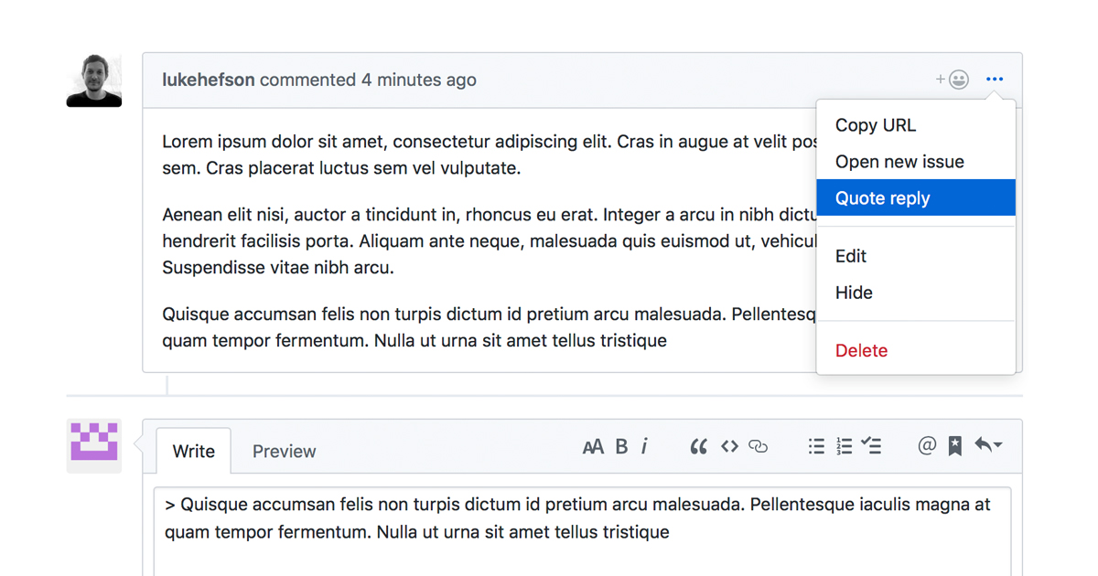Directly mention a user with the @ icon
1098x576 pixels.
pos(926,446)
